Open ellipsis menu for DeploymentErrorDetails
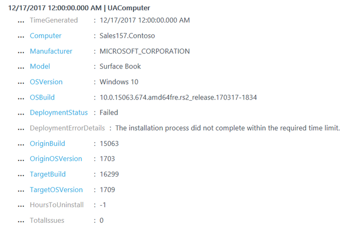This screenshot has width=340, height=225. [21, 130]
